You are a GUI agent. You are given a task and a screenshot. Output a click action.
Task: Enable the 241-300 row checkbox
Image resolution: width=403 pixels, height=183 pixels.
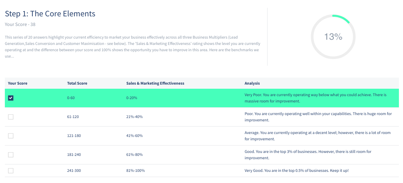[x=11, y=171]
